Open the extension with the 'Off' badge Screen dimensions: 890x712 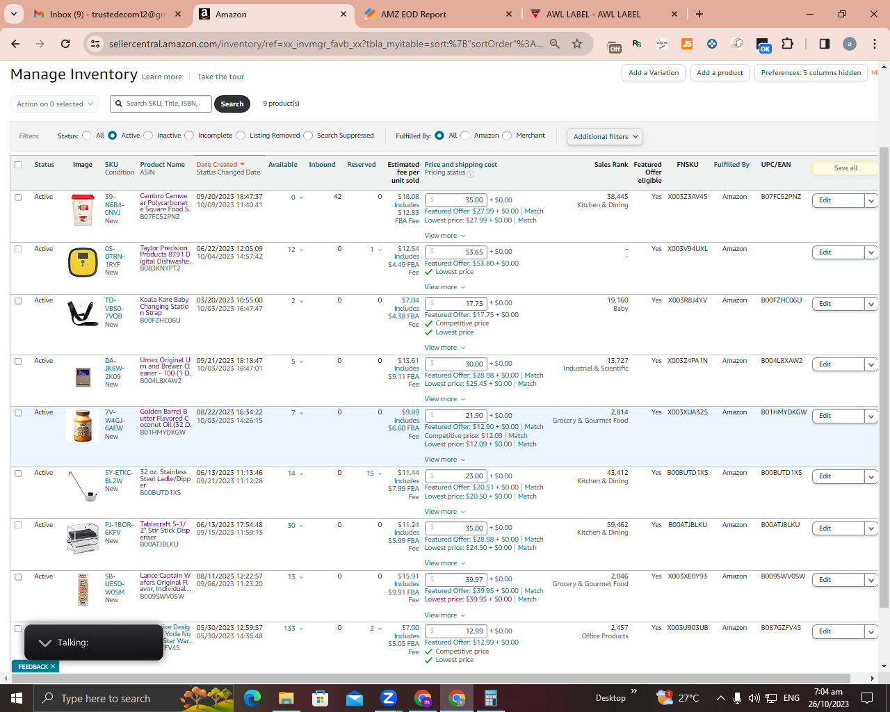[x=615, y=44]
